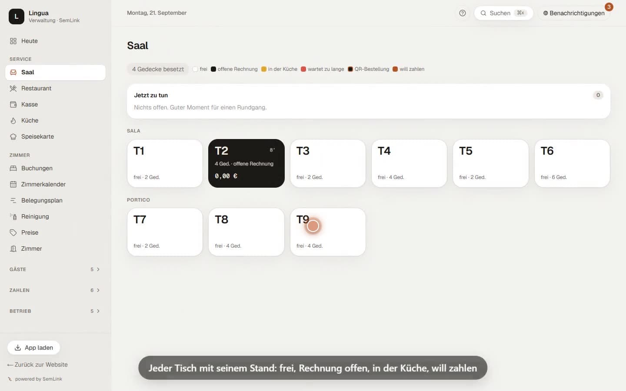The image size is (626, 391).
Task: Follow the Zurück zur Website link
Action: coord(37,364)
